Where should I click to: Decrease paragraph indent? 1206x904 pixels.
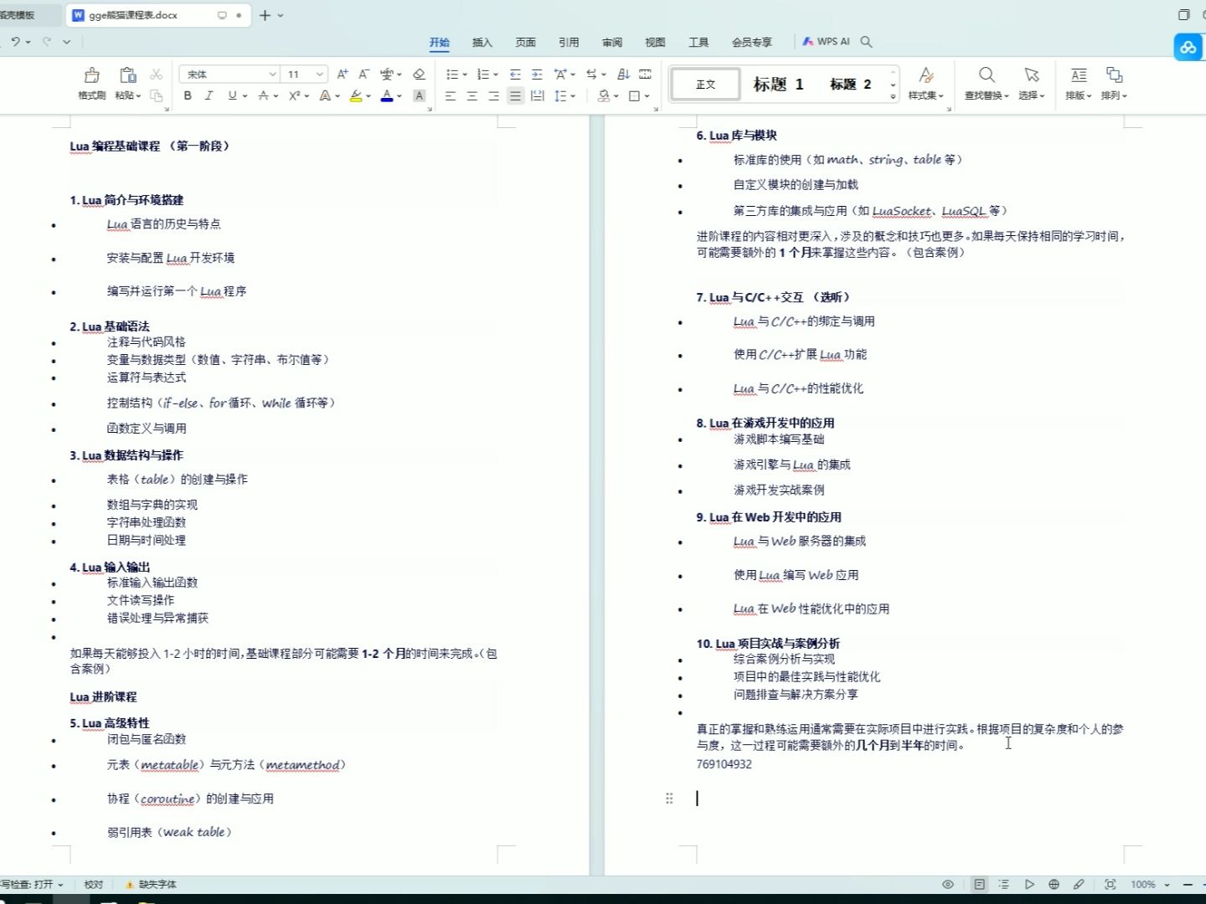point(515,74)
